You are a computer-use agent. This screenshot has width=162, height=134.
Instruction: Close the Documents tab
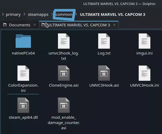35,25
